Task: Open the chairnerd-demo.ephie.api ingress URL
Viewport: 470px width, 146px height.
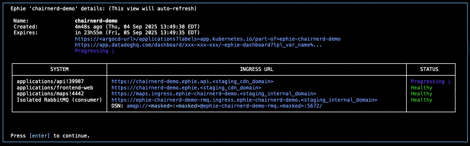Action: 192,82
